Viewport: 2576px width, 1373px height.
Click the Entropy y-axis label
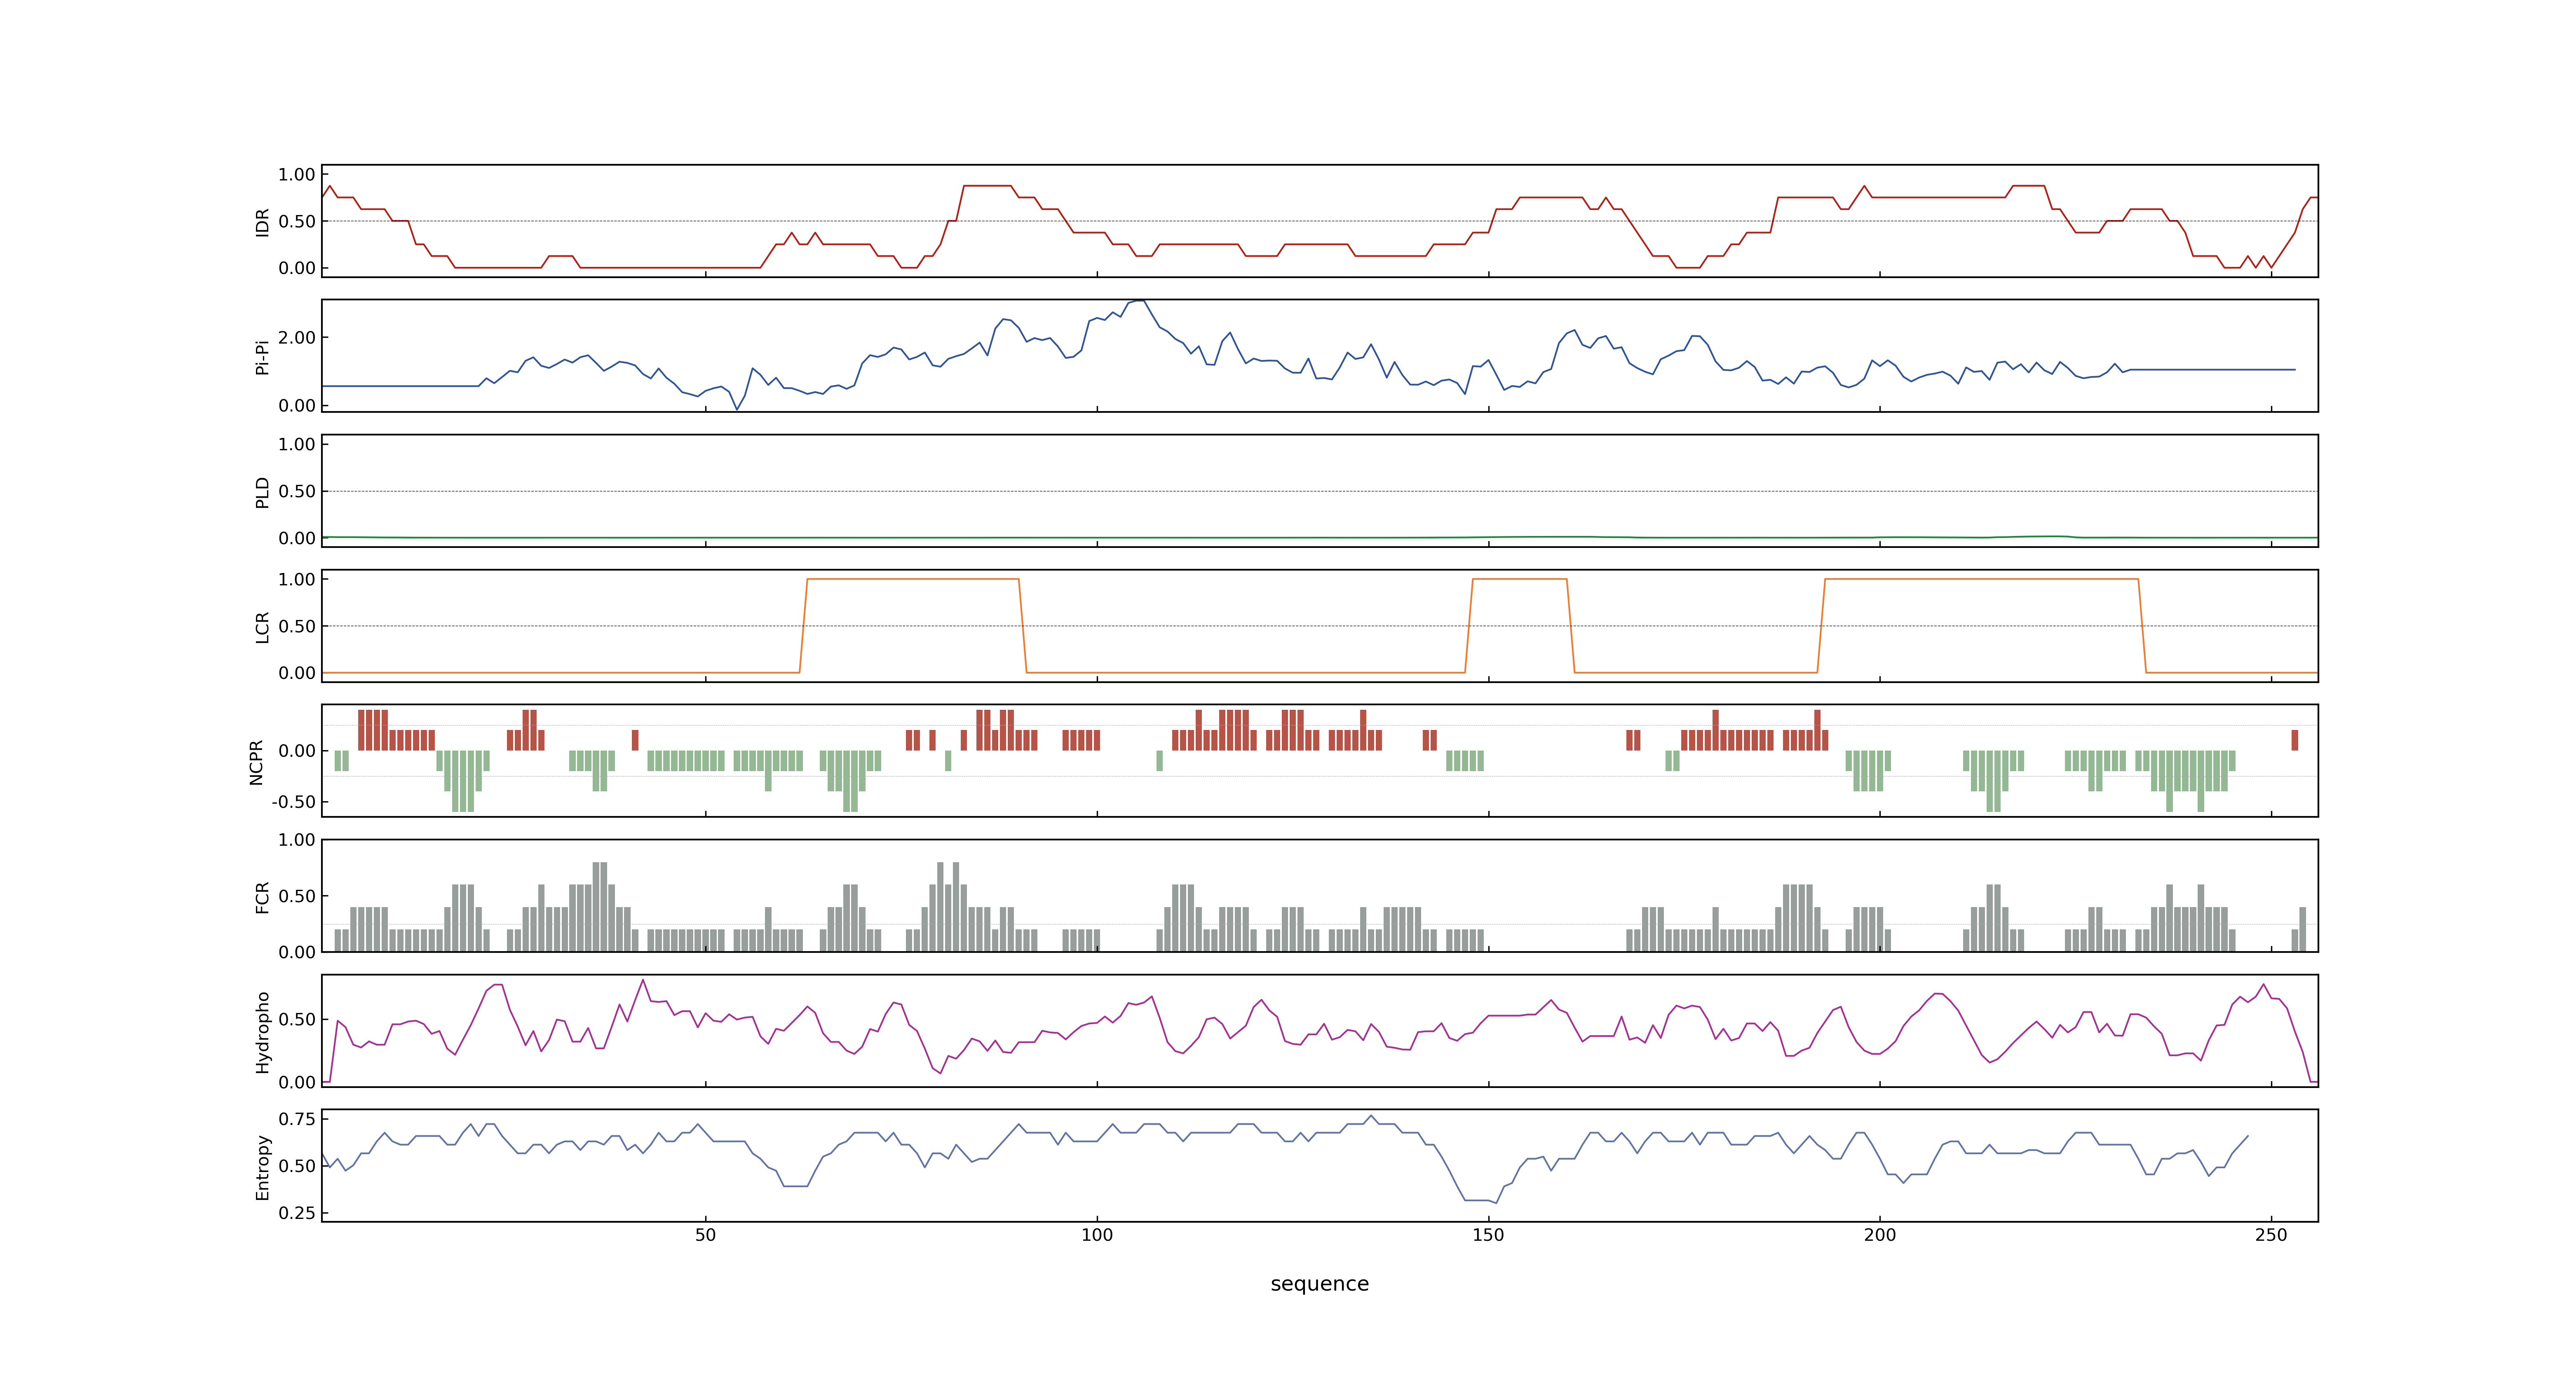262,1167
